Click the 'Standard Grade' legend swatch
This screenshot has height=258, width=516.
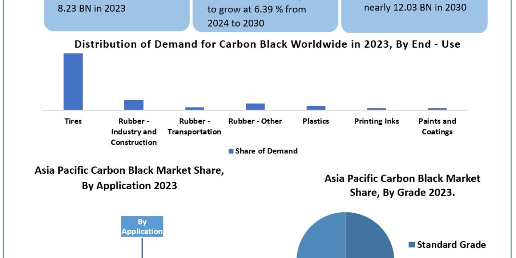(412, 245)
